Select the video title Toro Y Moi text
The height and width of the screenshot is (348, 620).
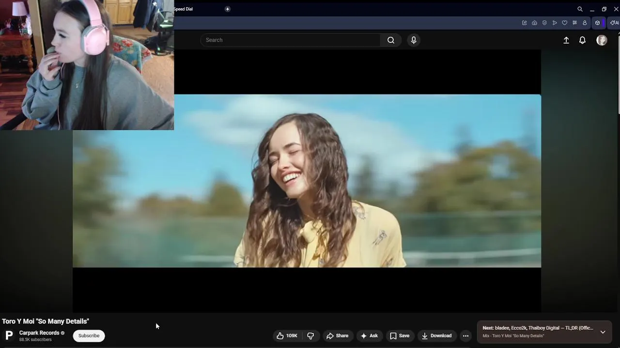pos(46,321)
